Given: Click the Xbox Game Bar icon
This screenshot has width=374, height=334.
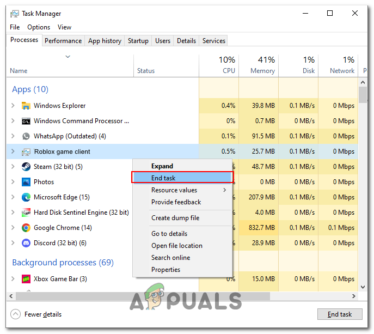Looking at the screenshot, I should pyautogui.click(x=26, y=279).
